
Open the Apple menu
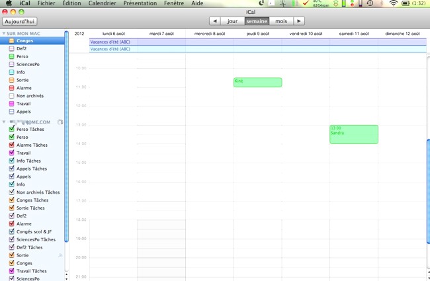coord(9,3)
